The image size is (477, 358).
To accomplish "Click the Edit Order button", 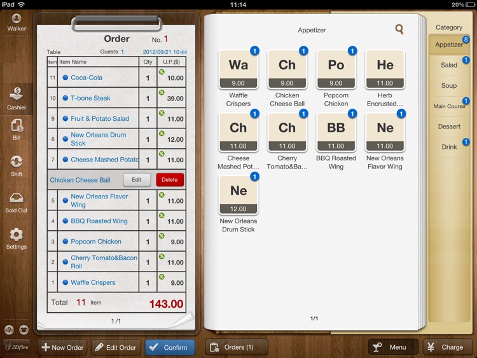I will [x=116, y=347].
